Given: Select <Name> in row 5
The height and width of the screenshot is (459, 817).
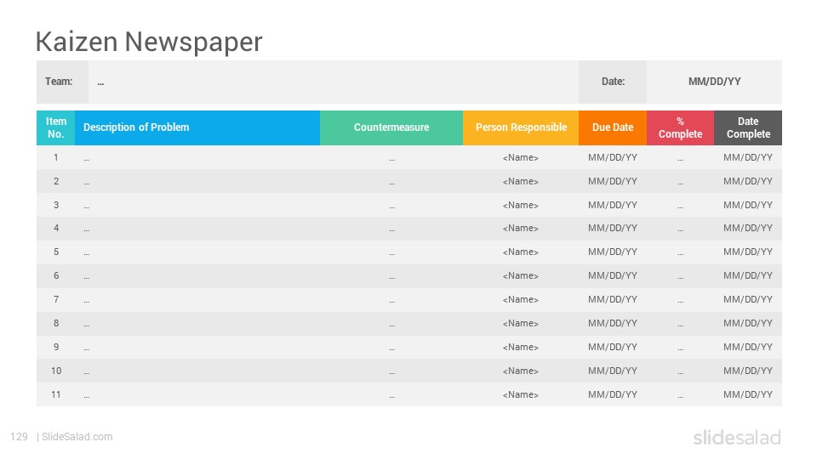Looking at the screenshot, I should [x=521, y=252].
